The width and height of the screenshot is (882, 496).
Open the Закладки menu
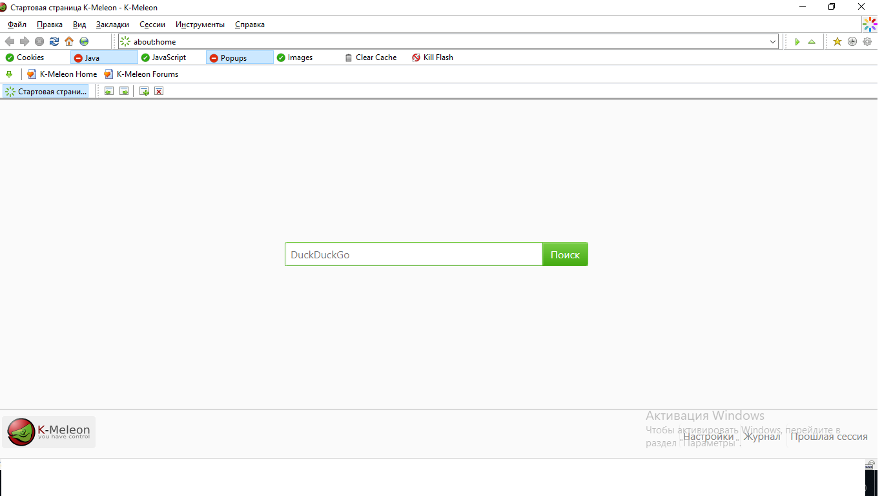coord(112,25)
